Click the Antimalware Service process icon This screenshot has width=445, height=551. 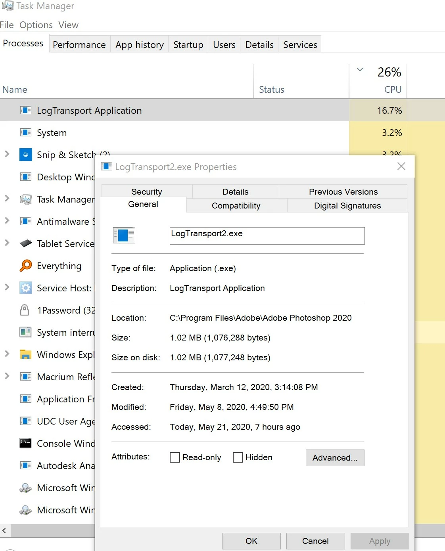pyautogui.click(x=26, y=221)
